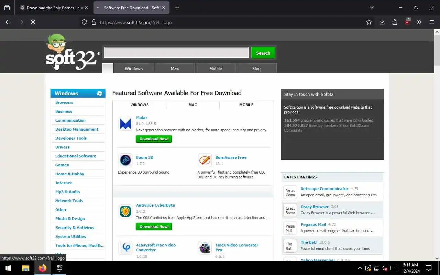
Task: Select the Windows navigation tab
Action: pyautogui.click(x=134, y=68)
